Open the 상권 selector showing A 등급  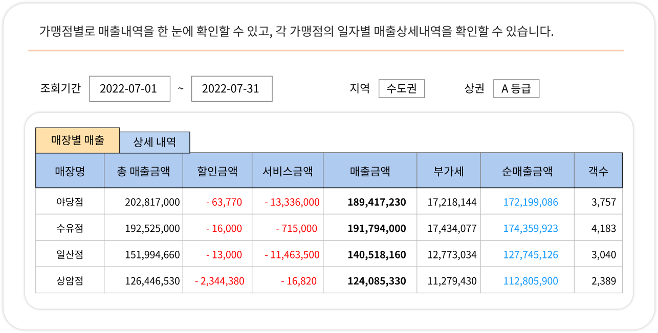(516, 88)
